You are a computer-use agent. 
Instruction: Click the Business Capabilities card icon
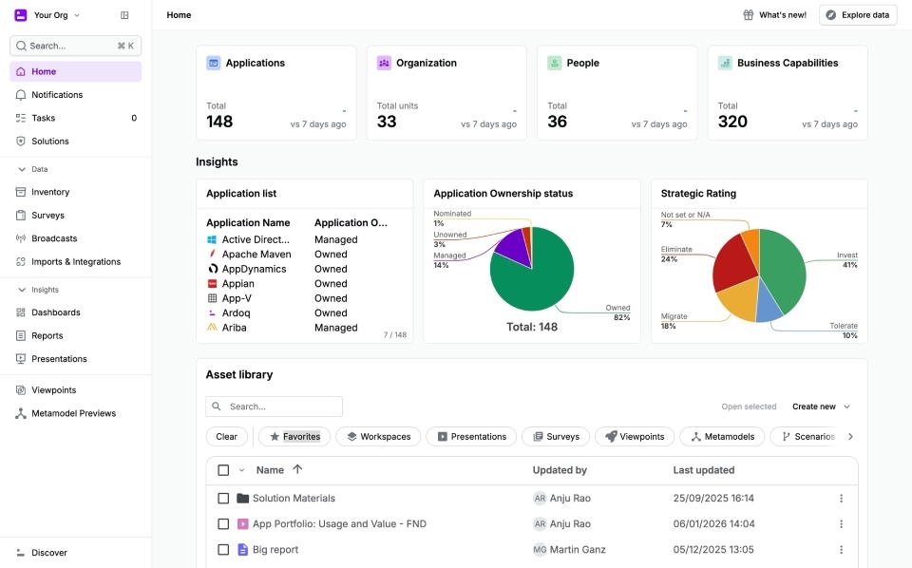coord(725,63)
